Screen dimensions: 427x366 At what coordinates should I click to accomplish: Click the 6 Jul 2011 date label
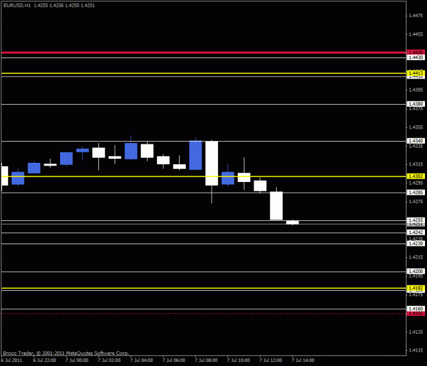coord(12,361)
